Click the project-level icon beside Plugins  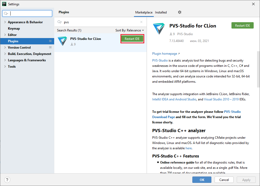coord(50,41)
